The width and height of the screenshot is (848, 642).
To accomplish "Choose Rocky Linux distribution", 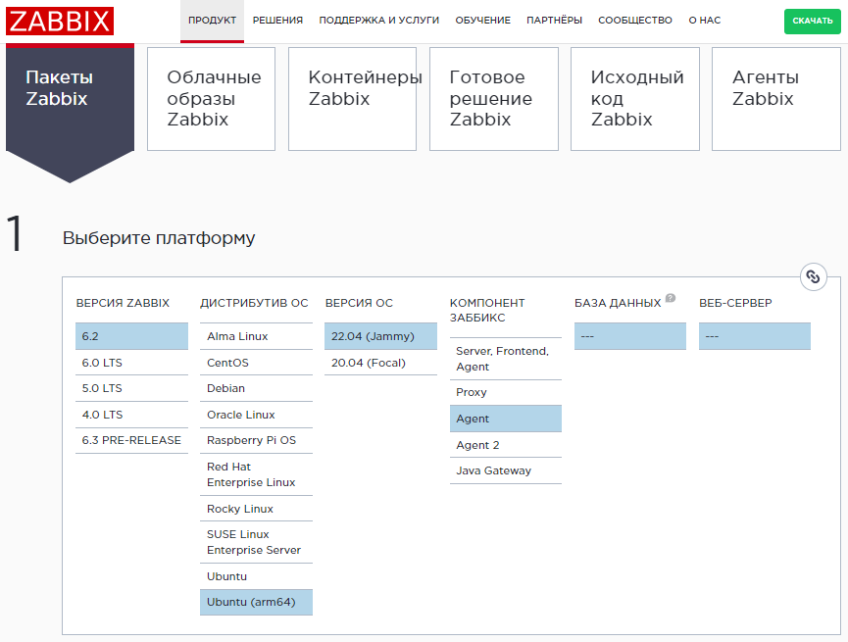I will pyautogui.click(x=256, y=509).
